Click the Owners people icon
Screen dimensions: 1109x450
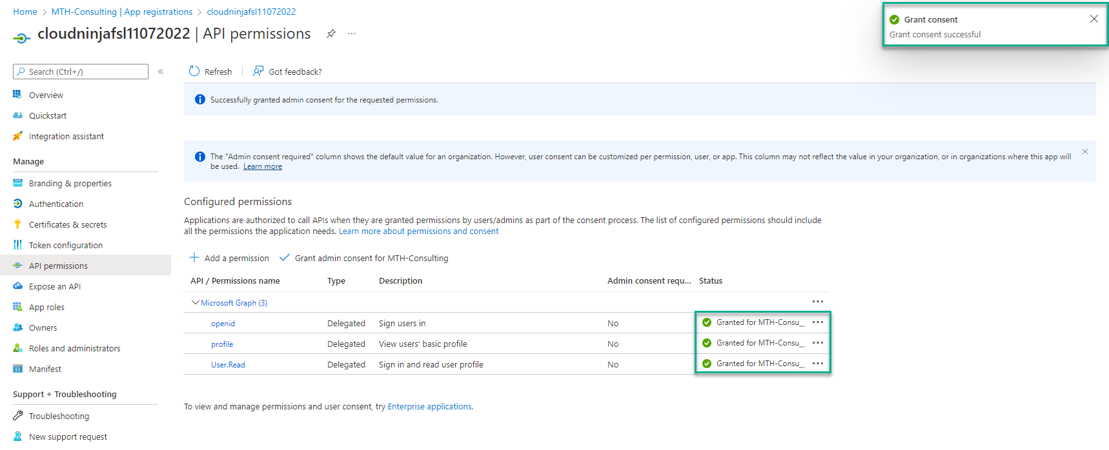click(x=17, y=328)
